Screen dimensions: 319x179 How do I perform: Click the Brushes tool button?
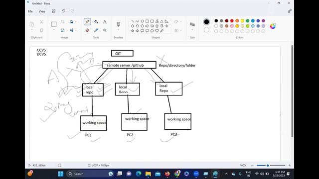click(x=118, y=24)
